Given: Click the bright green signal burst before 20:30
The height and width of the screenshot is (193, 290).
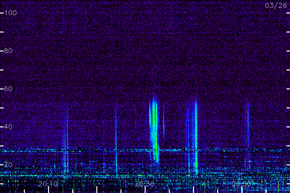Looking at the screenshot, I should [x=154, y=129].
